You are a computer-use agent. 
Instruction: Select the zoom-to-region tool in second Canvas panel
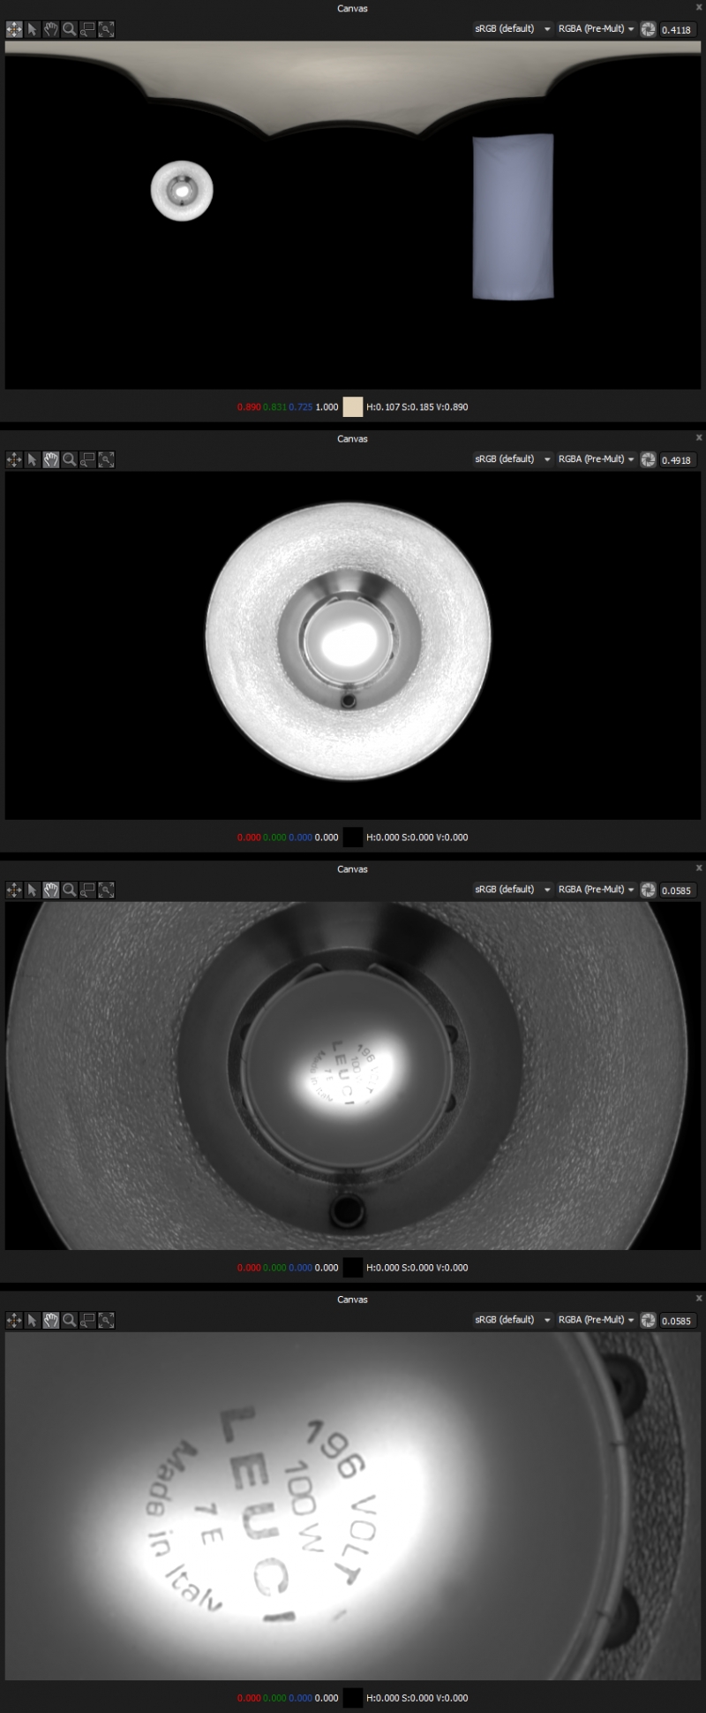(x=88, y=459)
